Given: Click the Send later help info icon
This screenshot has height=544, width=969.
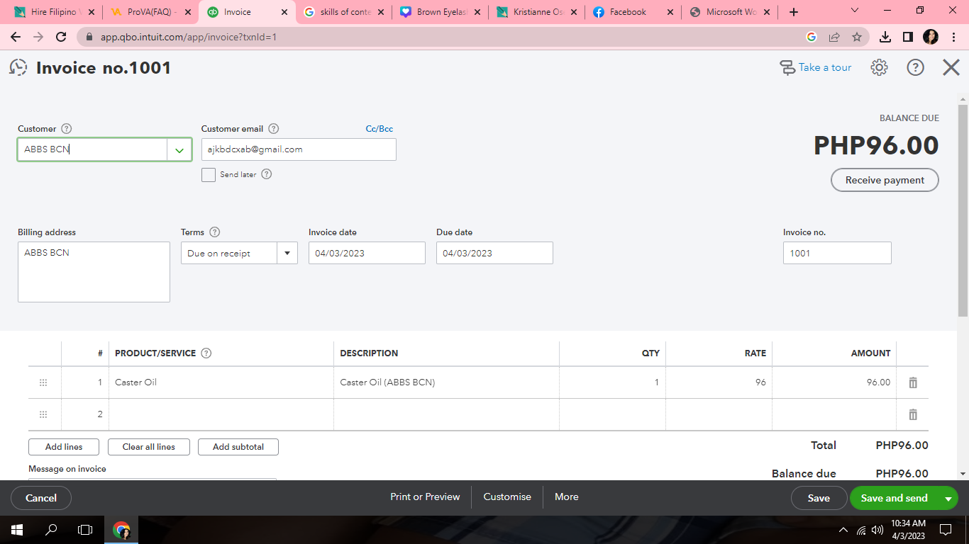Looking at the screenshot, I should tap(267, 174).
